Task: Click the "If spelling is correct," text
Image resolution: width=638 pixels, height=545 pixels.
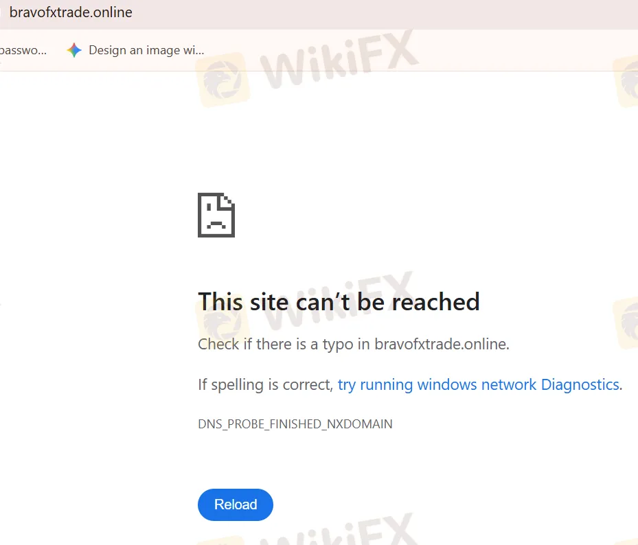Action: click(x=266, y=385)
